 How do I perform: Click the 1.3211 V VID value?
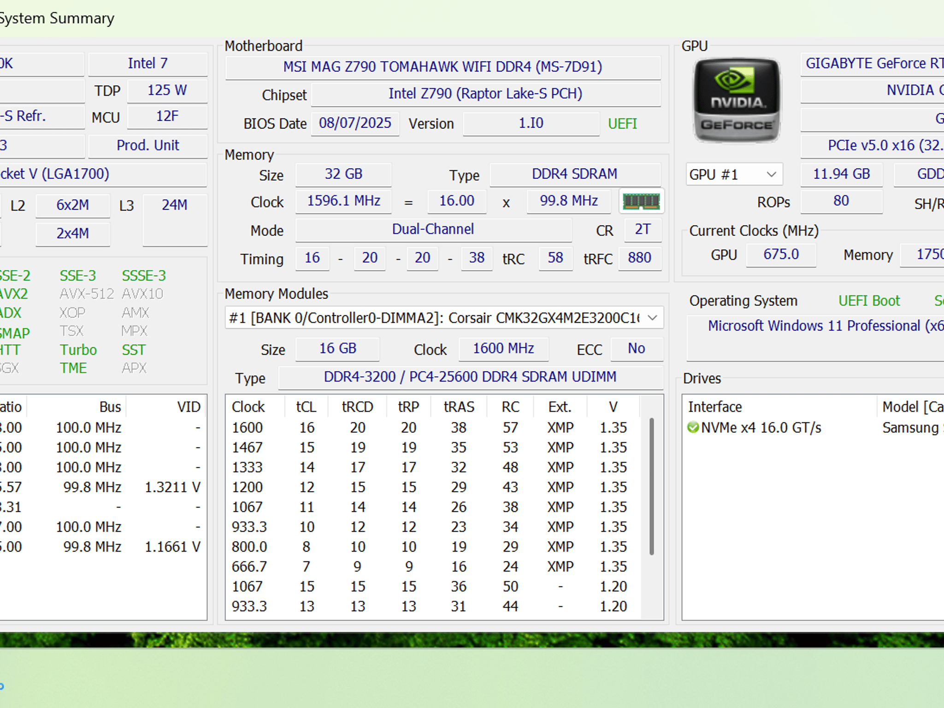click(173, 487)
